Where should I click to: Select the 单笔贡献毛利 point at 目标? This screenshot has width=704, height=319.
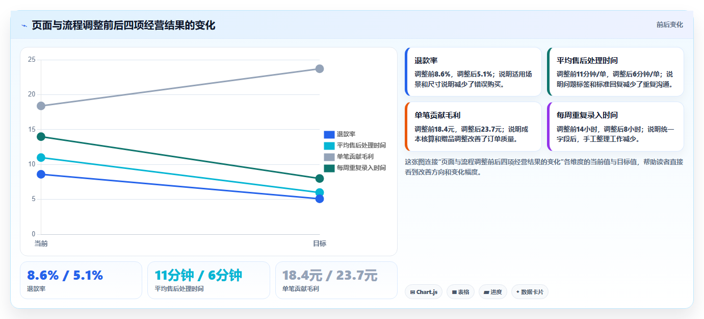(320, 69)
